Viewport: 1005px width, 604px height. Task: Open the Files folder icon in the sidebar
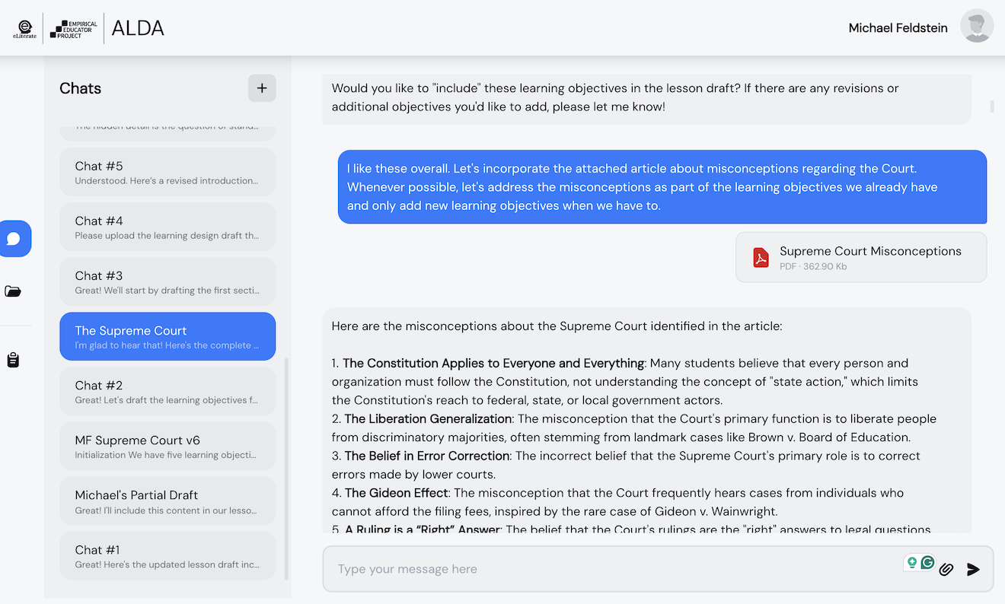(13, 291)
